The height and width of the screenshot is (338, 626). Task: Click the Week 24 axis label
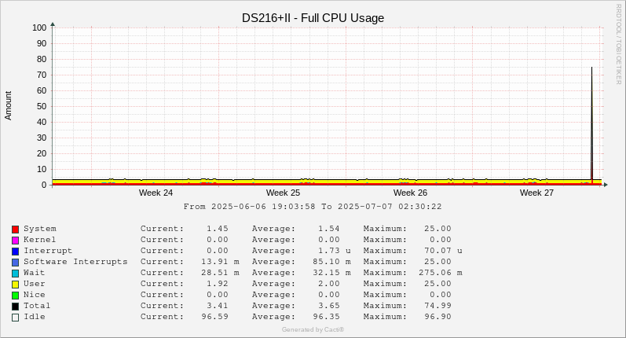click(x=156, y=193)
